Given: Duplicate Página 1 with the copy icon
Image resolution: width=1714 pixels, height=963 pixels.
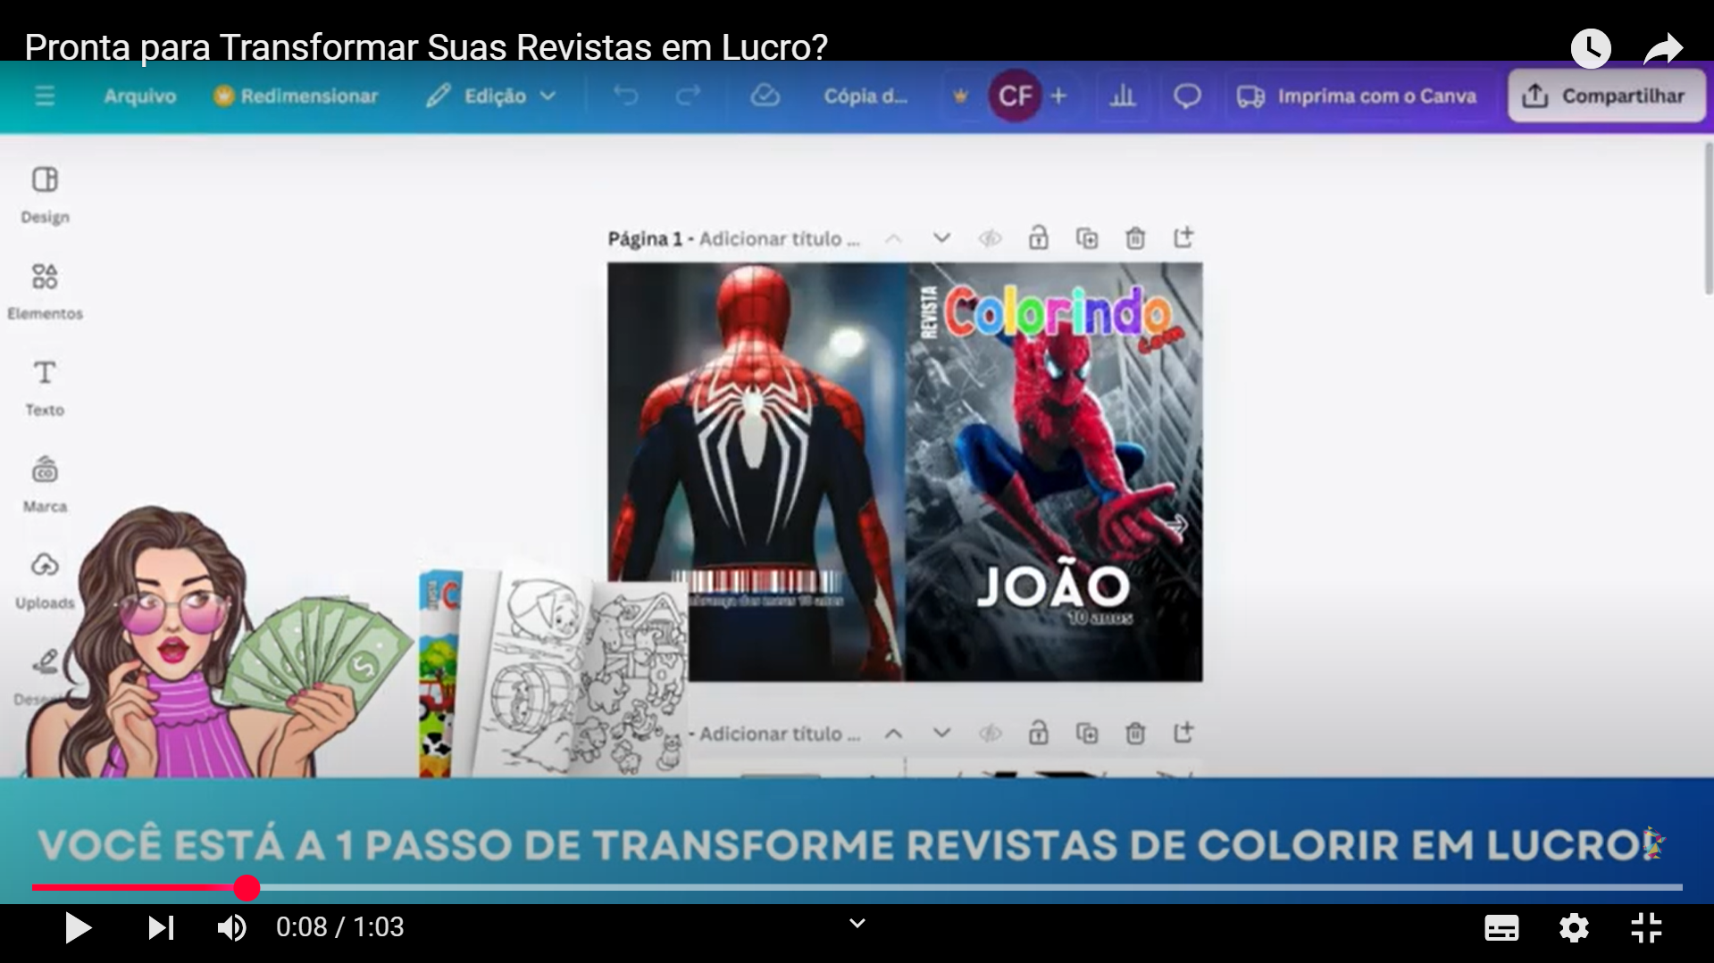Looking at the screenshot, I should point(1087,238).
